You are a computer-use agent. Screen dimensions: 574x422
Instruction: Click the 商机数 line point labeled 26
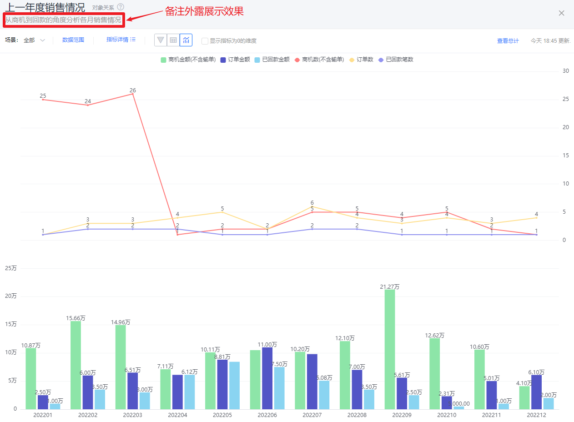pyautogui.click(x=133, y=94)
